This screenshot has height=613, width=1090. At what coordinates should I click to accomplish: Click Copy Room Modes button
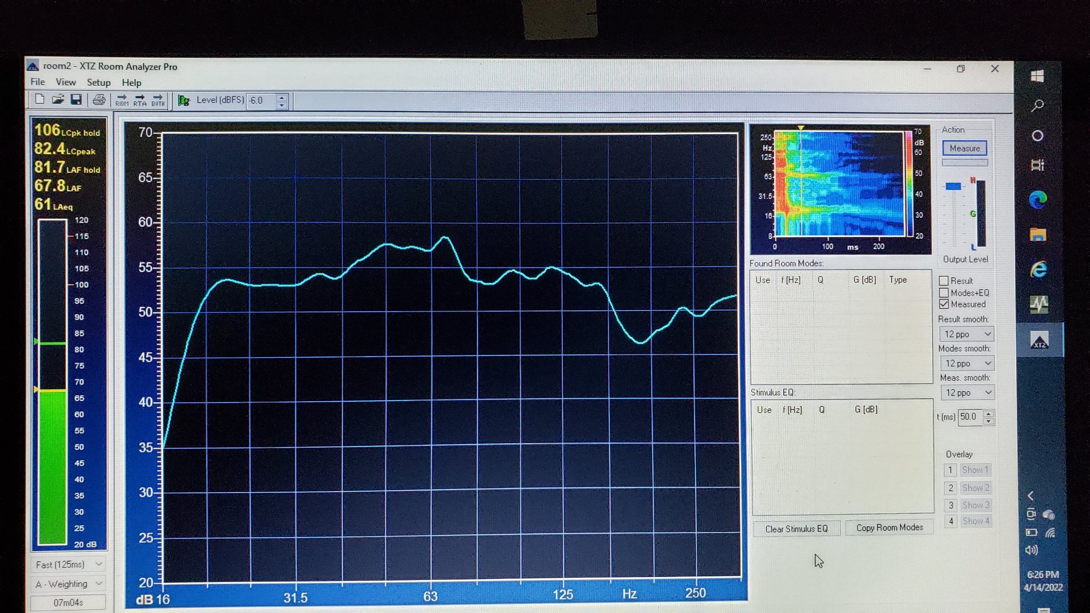coord(889,527)
